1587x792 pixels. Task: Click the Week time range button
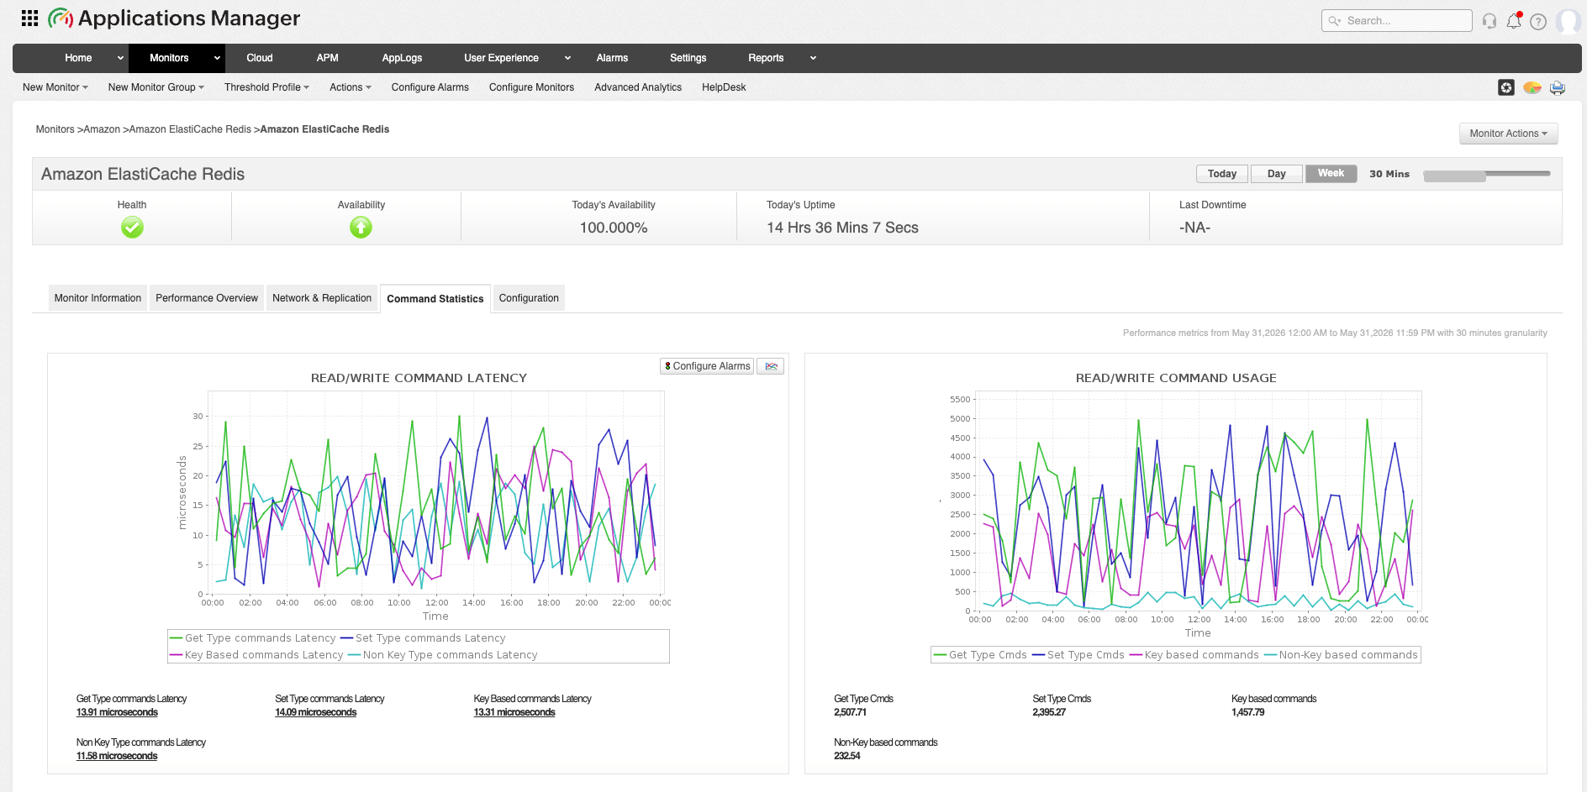point(1331,174)
